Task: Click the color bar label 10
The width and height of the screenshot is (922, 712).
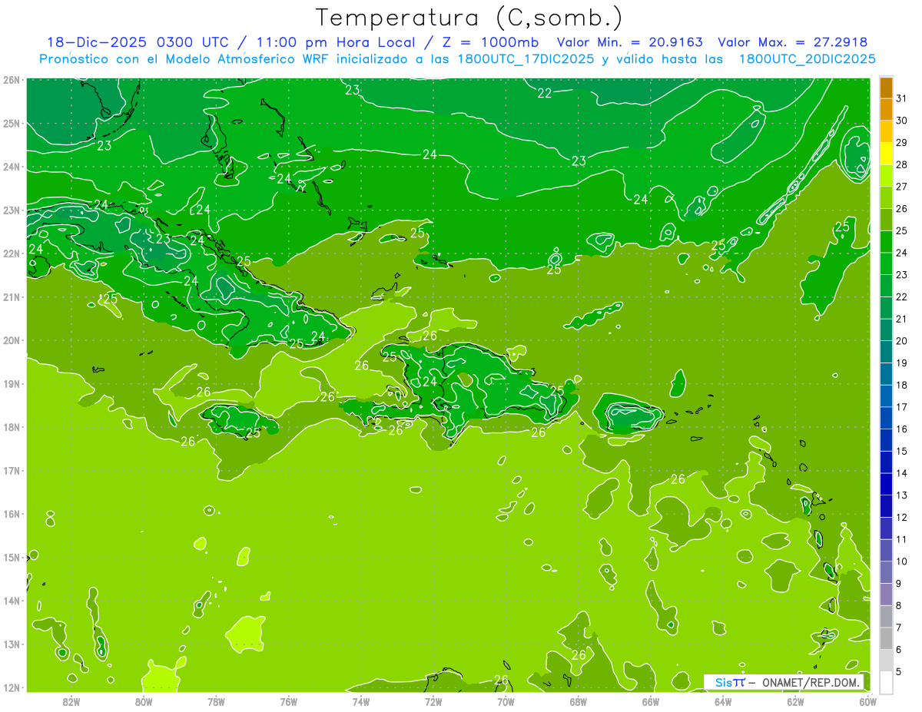Action: point(901,561)
